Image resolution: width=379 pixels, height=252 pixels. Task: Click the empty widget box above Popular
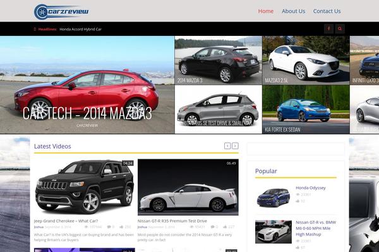(296, 149)
